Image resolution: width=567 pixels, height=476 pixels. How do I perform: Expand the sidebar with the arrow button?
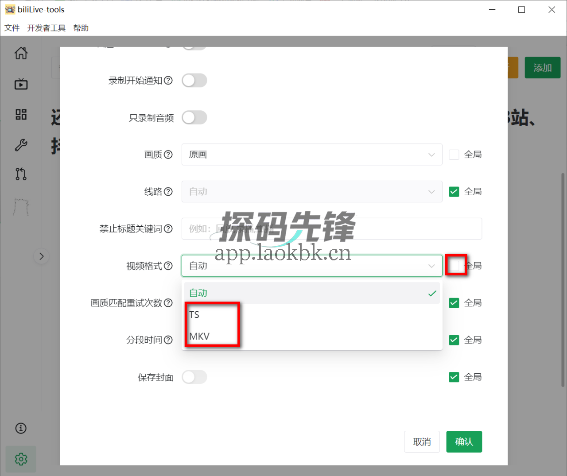click(x=42, y=256)
